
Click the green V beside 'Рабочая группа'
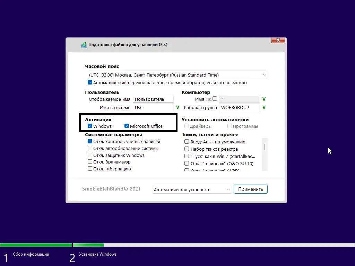click(x=263, y=108)
